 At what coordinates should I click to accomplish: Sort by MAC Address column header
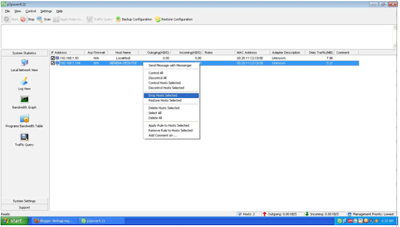pyautogui.click(x=252, y=52)
